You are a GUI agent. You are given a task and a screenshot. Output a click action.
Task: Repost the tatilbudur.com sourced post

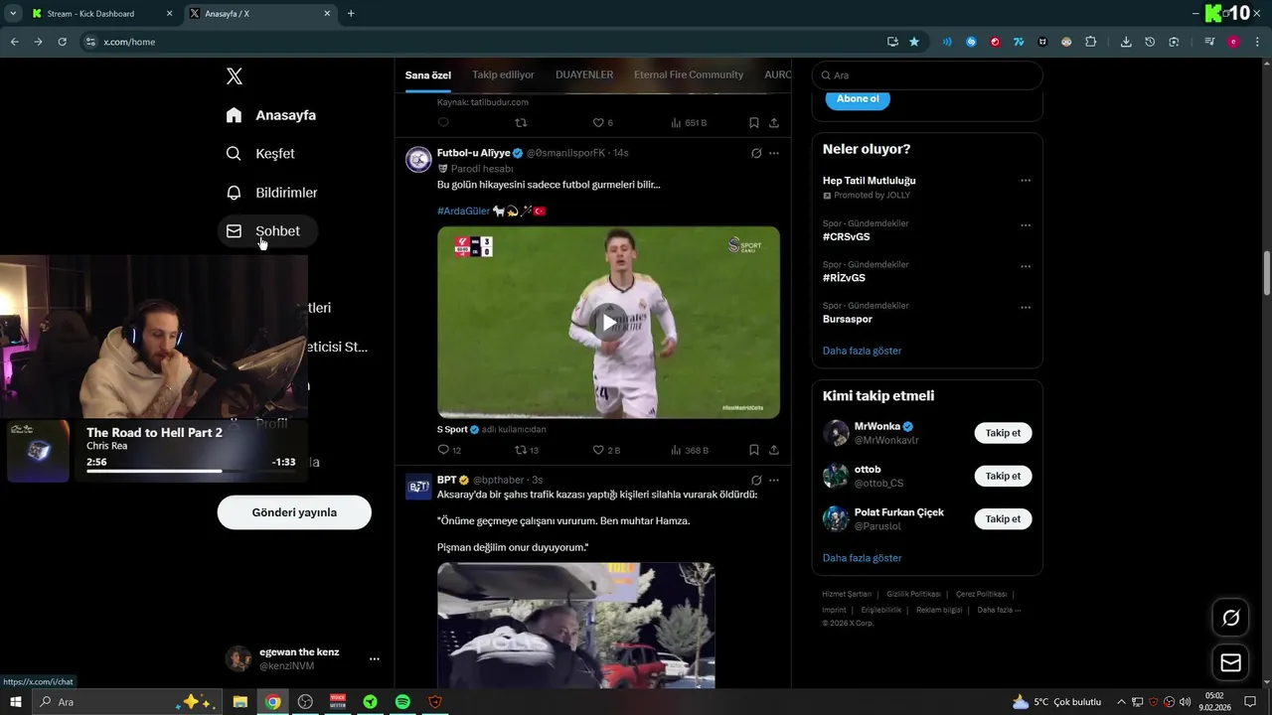click(521, 123)
